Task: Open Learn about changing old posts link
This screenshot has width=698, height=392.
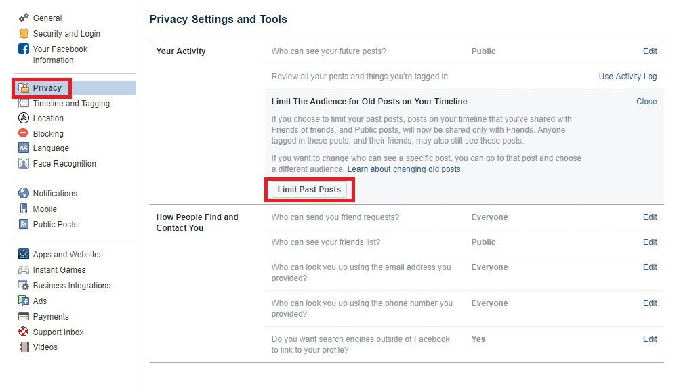Action: pyautogui.click(x=404, y=169)
